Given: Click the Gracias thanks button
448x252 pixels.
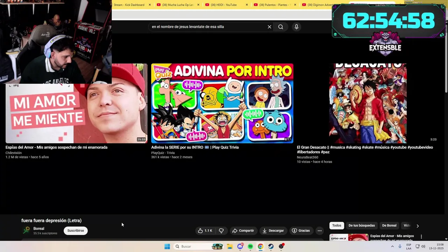Looking at the screenshot, I should (301, 231).
